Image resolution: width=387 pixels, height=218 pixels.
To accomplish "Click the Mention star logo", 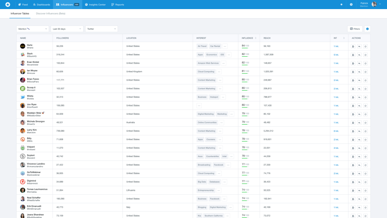I will click(x=8, y=5).
